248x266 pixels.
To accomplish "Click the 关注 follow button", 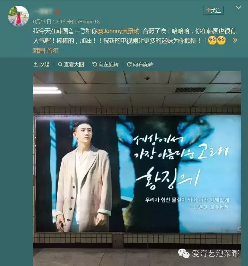I will click(x=213, y=10).
